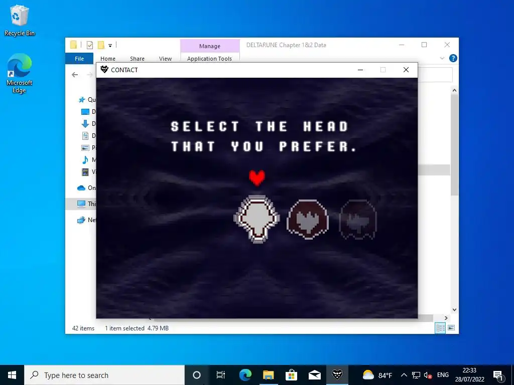Show hidden tray icons chevron
514x385 pixels.
point(404,375)
